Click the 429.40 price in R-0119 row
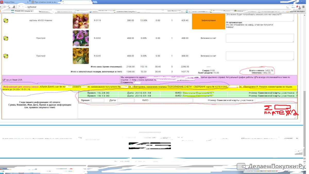This screenshot has height=174, width=309. point(185,20)
